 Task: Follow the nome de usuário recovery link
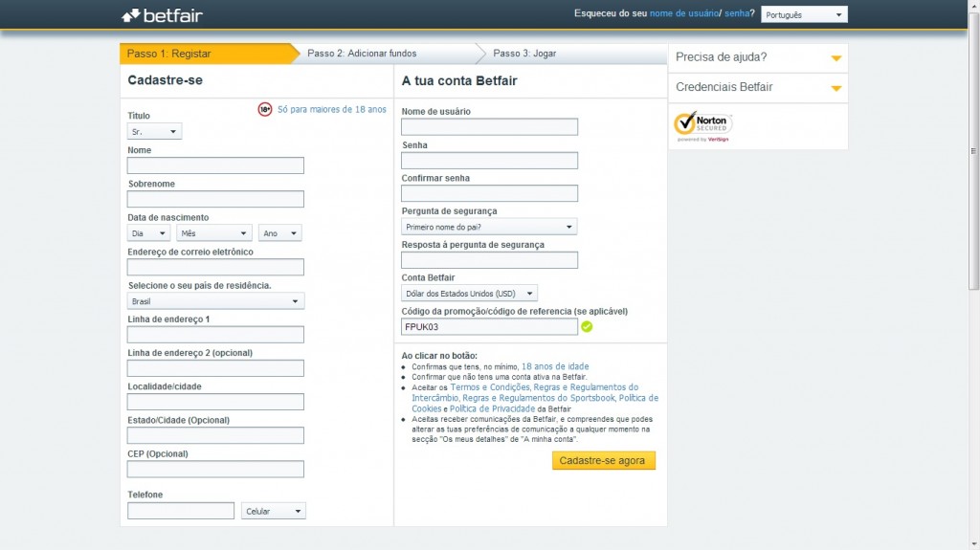[x=684, y=13]
